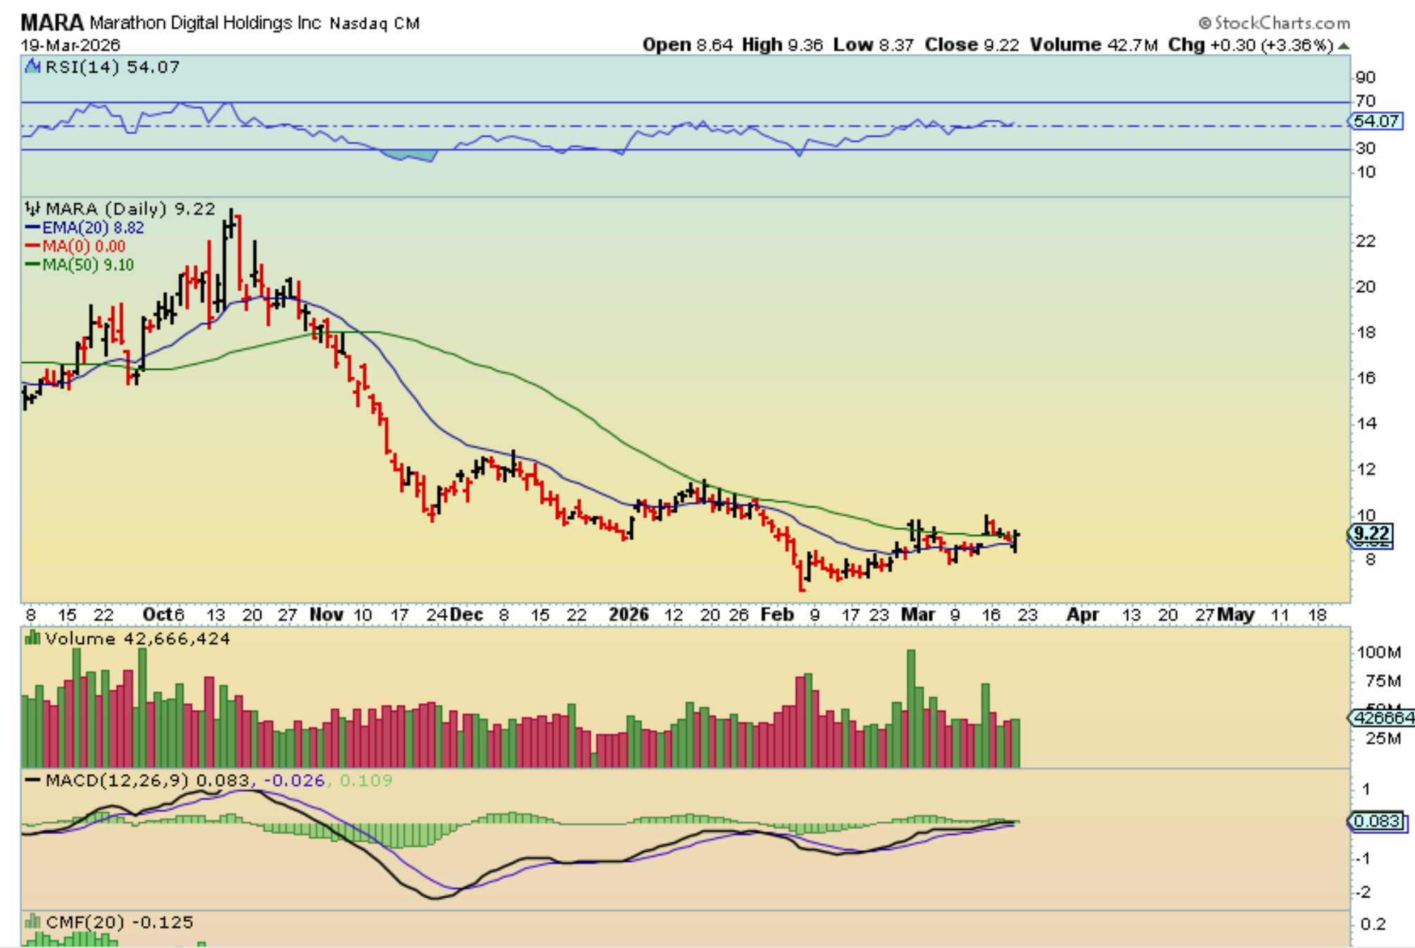This screenshot has width=1415, height=948.
Task: Click the RSI(14) indicator icon
Action: 32,67
